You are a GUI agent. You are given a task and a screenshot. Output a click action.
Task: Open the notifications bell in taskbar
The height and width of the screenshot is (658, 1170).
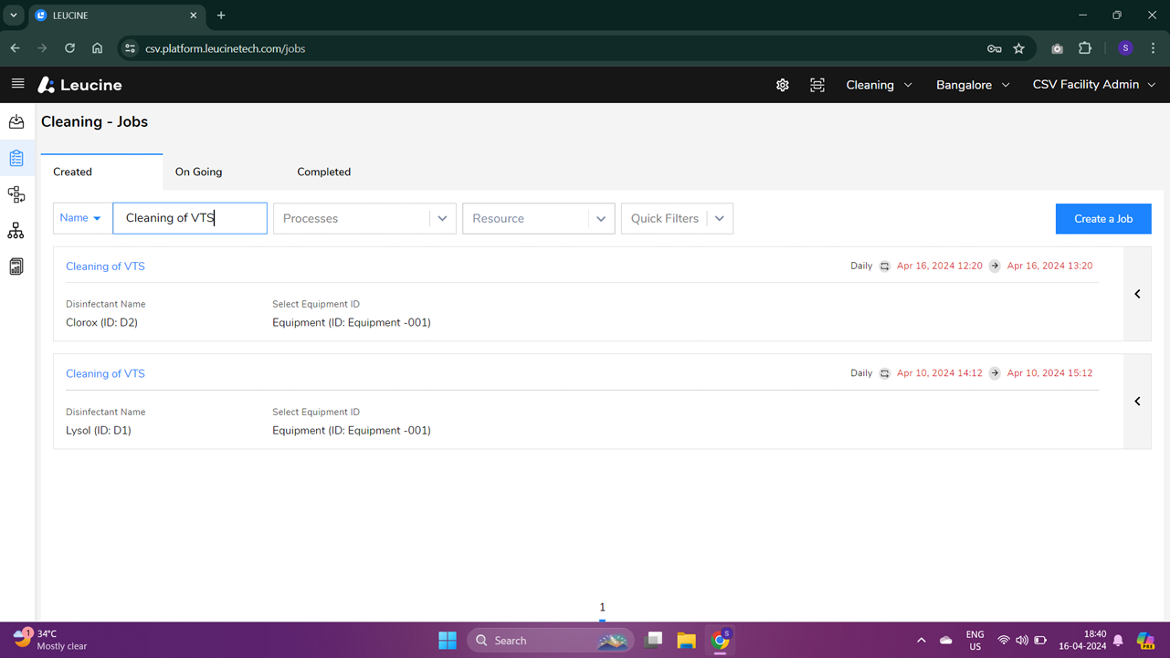click(x=1118, y=641)
